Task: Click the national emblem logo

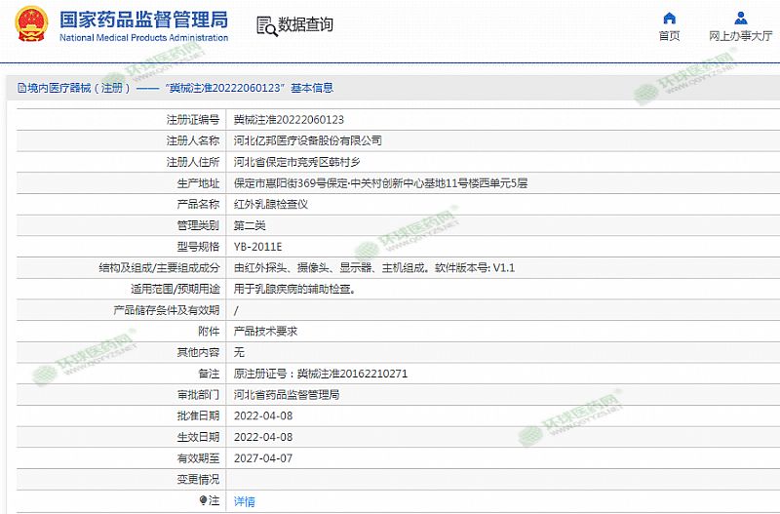Action: click(27, 23)
